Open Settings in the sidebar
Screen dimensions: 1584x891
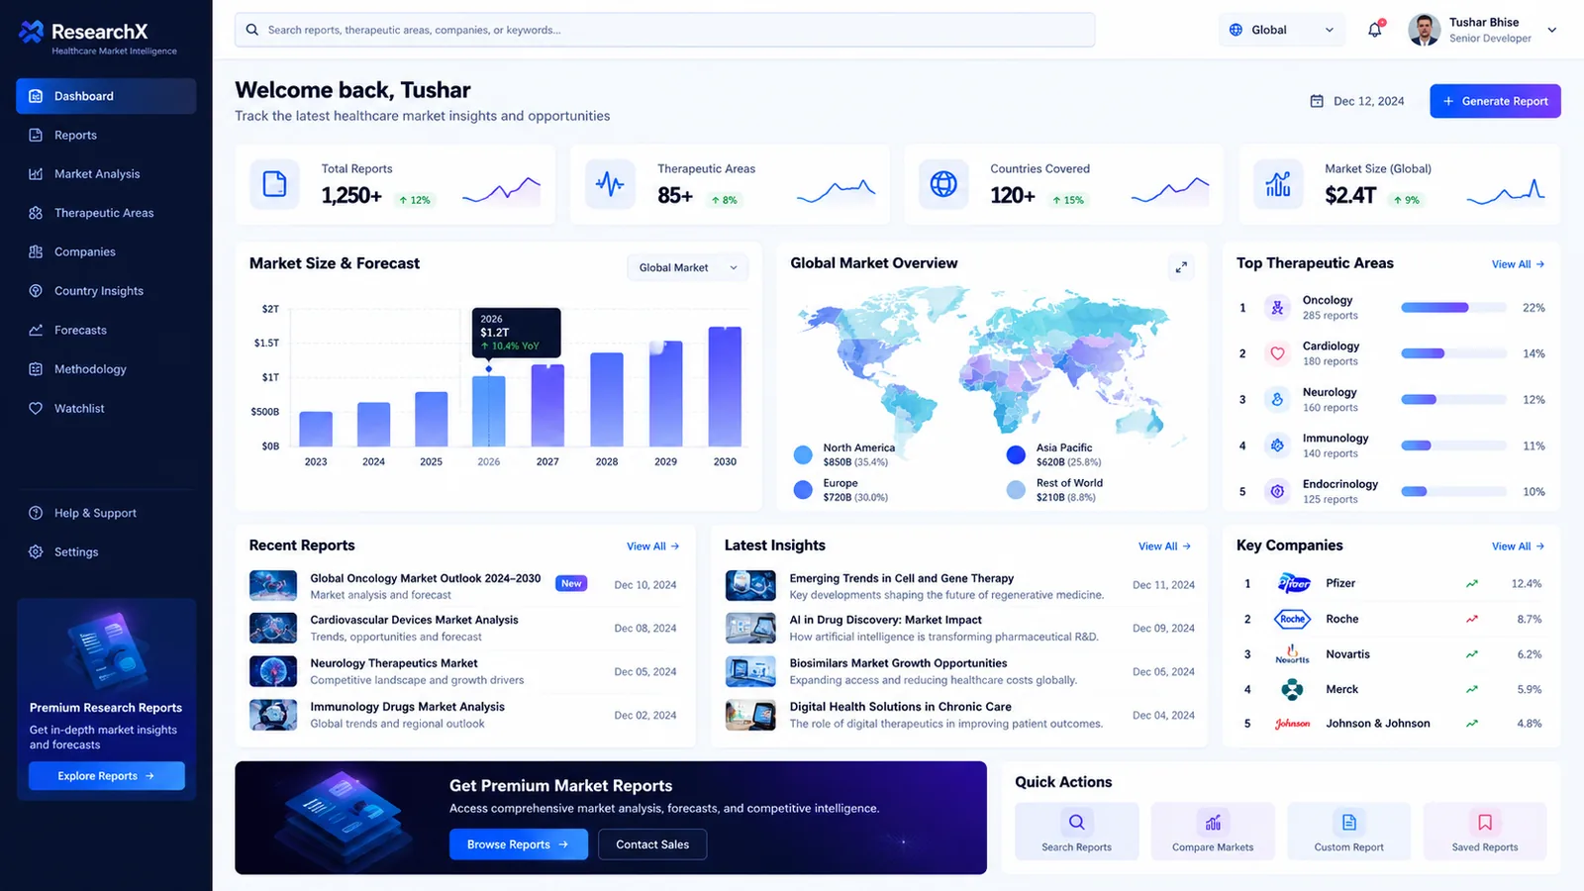click(x=106, y=552)
